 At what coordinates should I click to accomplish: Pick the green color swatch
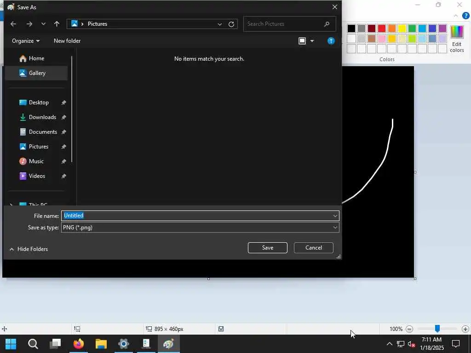[412, 28]
